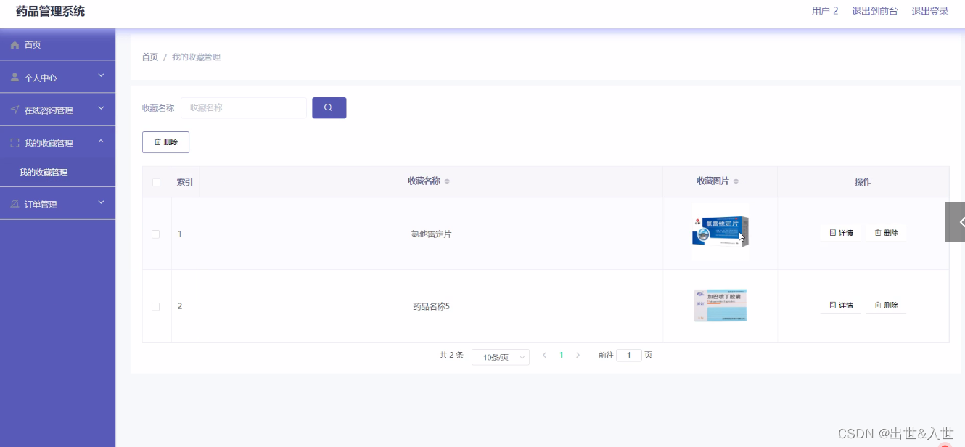This screenshot has width=965, height=447.
Task: Focus the 收藏名称 search input field
Action: click(244, 107)
